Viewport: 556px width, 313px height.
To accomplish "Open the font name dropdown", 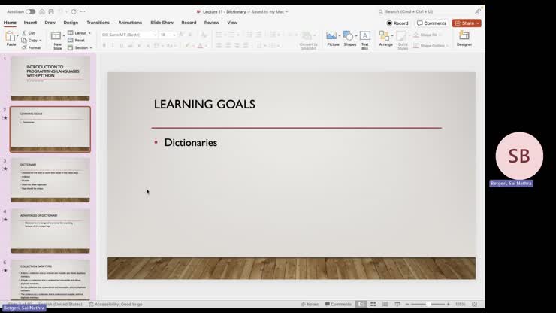I will tap(129, 35).
